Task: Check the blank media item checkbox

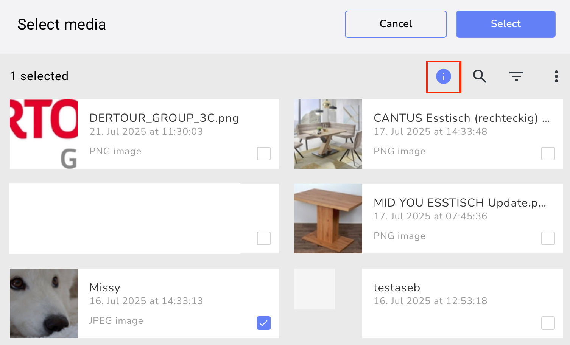Action: click(263, 238)
